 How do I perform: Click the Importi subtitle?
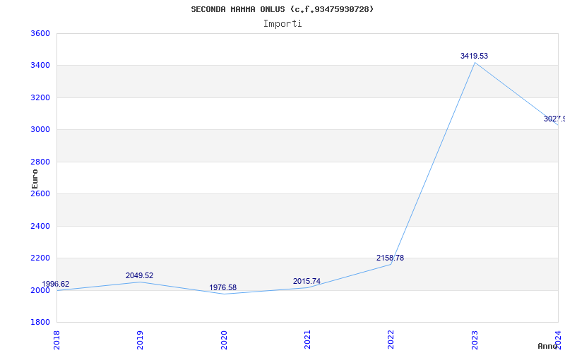(x=282, y=24)
